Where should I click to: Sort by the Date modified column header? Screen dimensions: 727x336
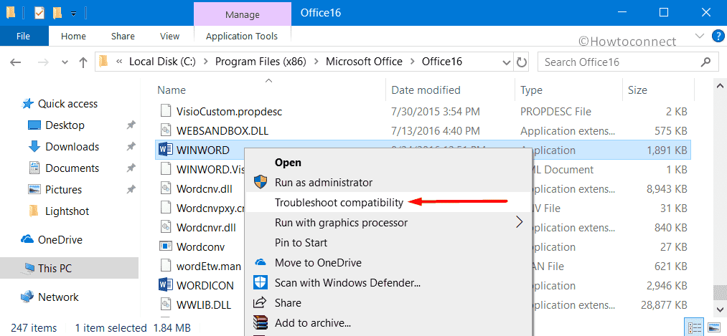426,90
